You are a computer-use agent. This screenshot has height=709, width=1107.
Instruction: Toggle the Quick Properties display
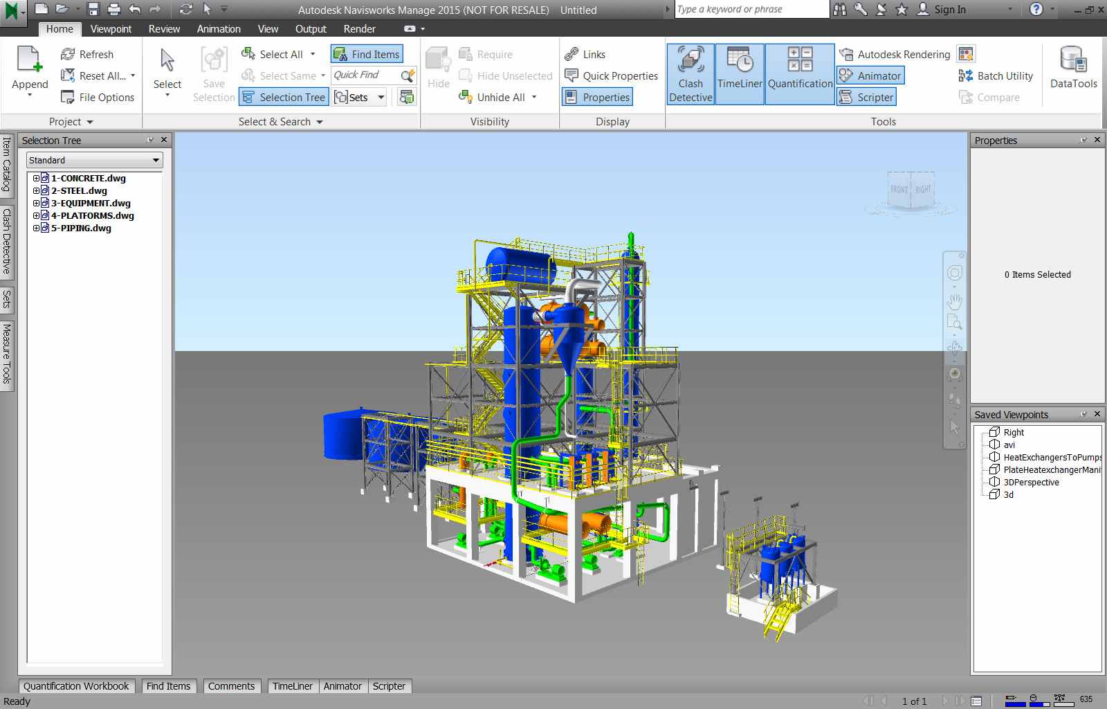coord(611,75)
